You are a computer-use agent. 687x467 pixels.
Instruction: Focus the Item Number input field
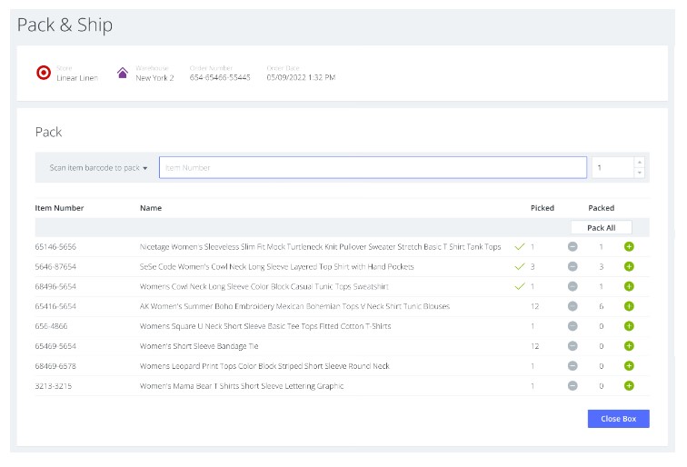[x=373, y=168]
